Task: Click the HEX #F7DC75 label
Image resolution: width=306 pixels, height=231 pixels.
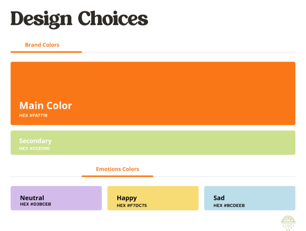Action: click(132, 206)
